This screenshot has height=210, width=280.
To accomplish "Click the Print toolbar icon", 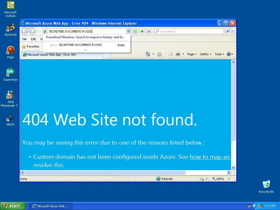I will click(x=178, y=54).
